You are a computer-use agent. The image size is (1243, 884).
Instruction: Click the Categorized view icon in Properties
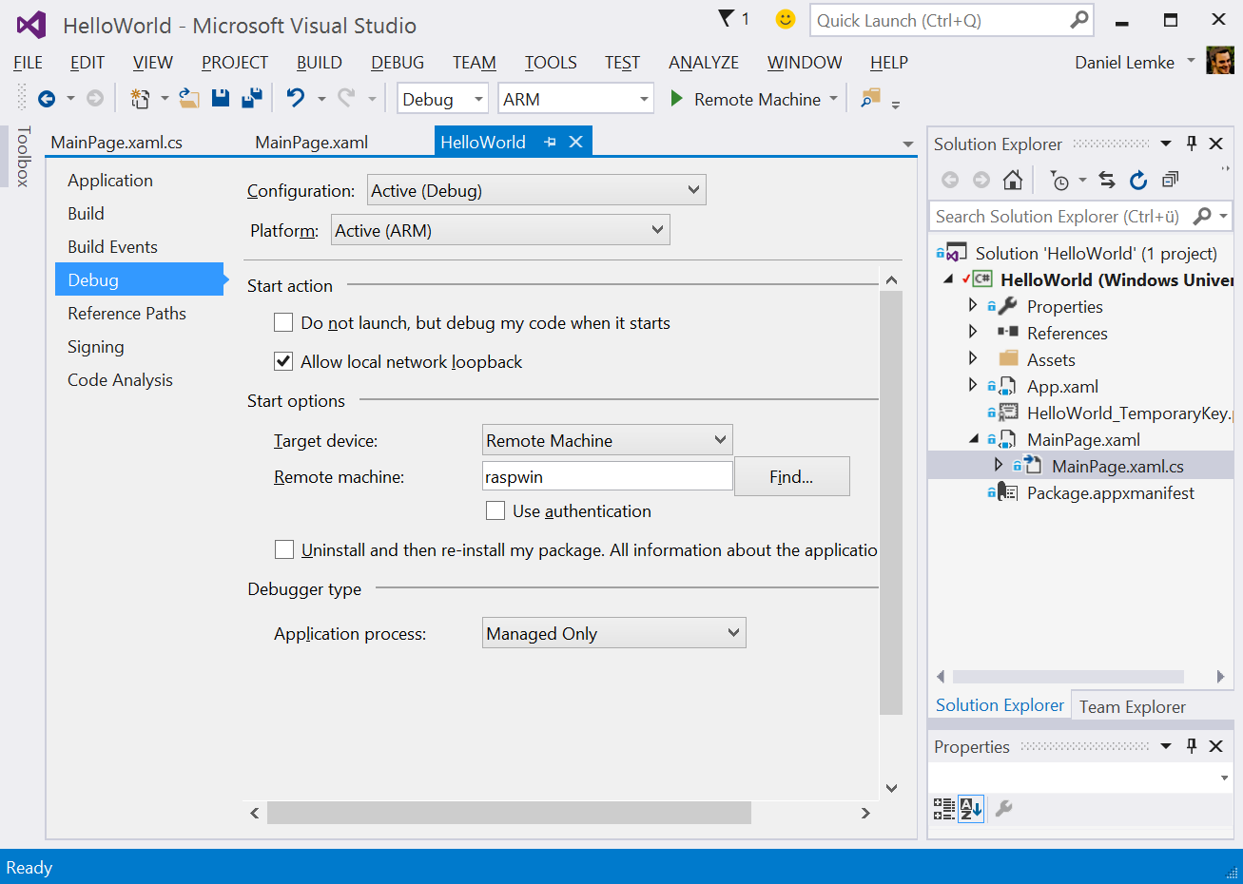944,809
